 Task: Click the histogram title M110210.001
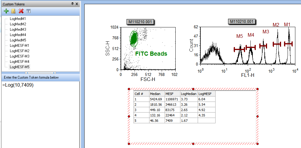[x=242, y=21]
